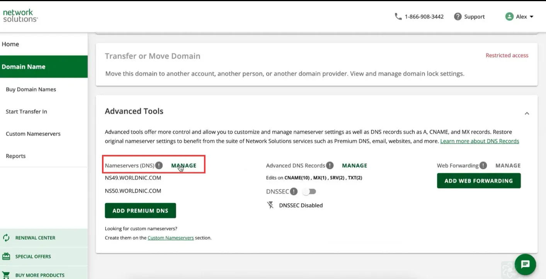Viewport: 546px width, 279px height.
Task: Click the Network Solutions logo
Action: 20,15
